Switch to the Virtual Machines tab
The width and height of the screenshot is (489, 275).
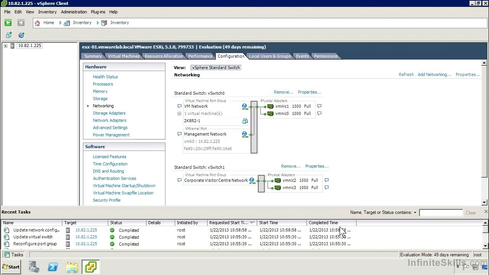pos(124,56)
